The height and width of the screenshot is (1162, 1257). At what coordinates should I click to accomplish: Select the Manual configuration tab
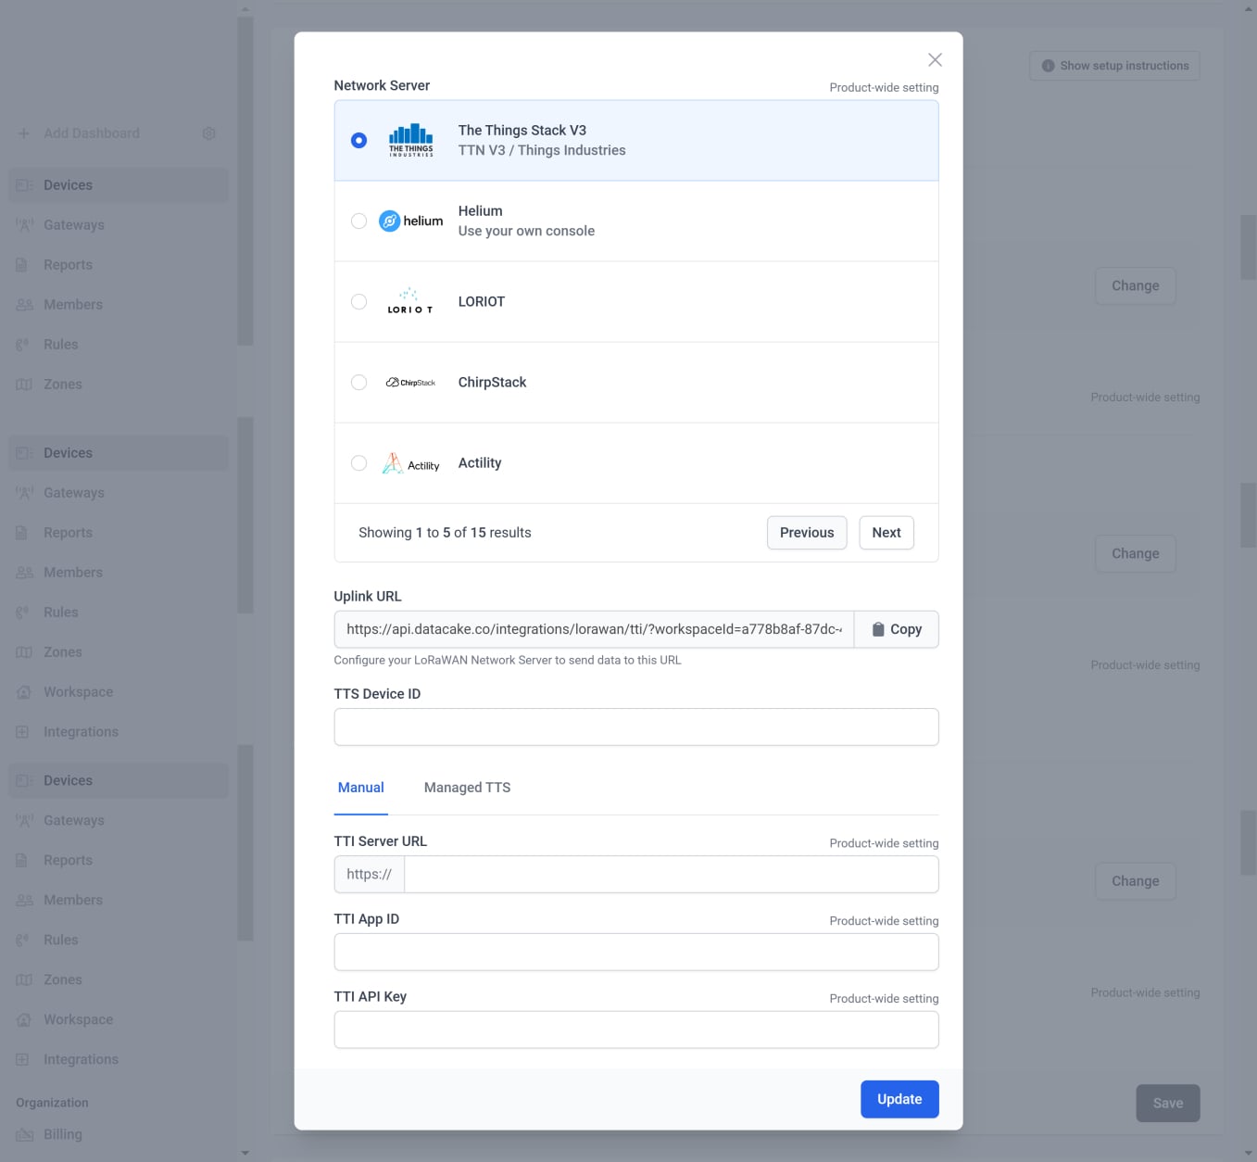pyautogui.click(x=360, y=787)
